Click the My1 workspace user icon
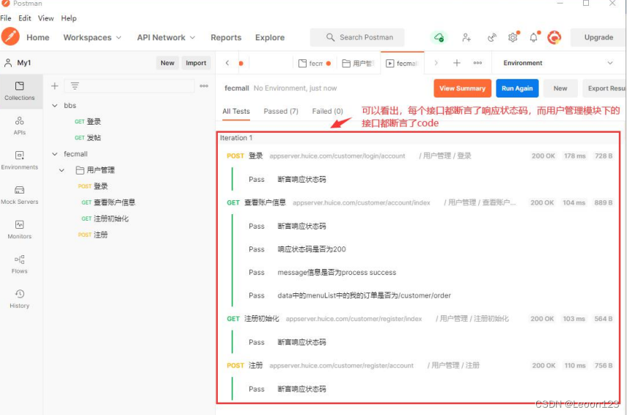 pyautogui.click(x=8, y=62)
